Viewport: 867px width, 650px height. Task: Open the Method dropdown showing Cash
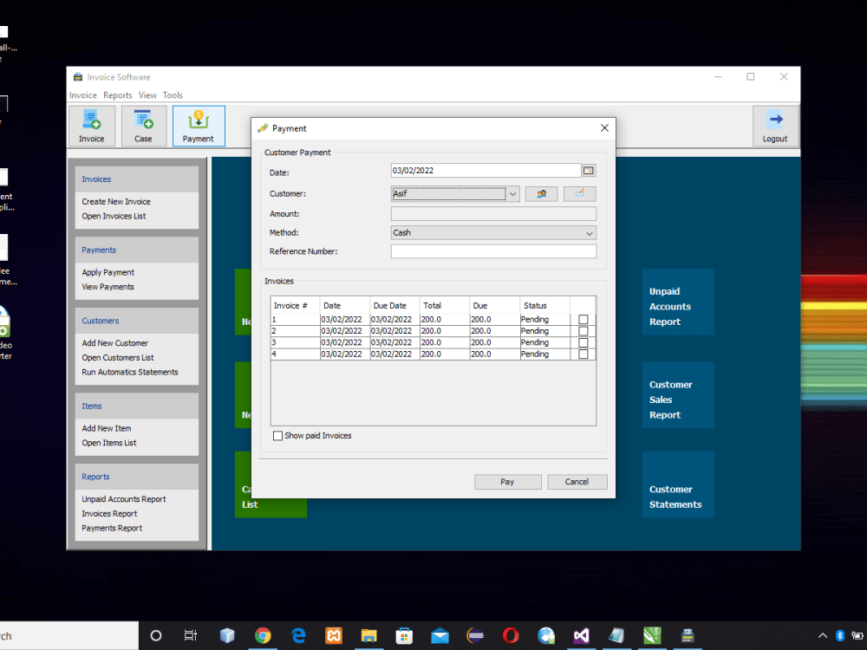[590, 232]
